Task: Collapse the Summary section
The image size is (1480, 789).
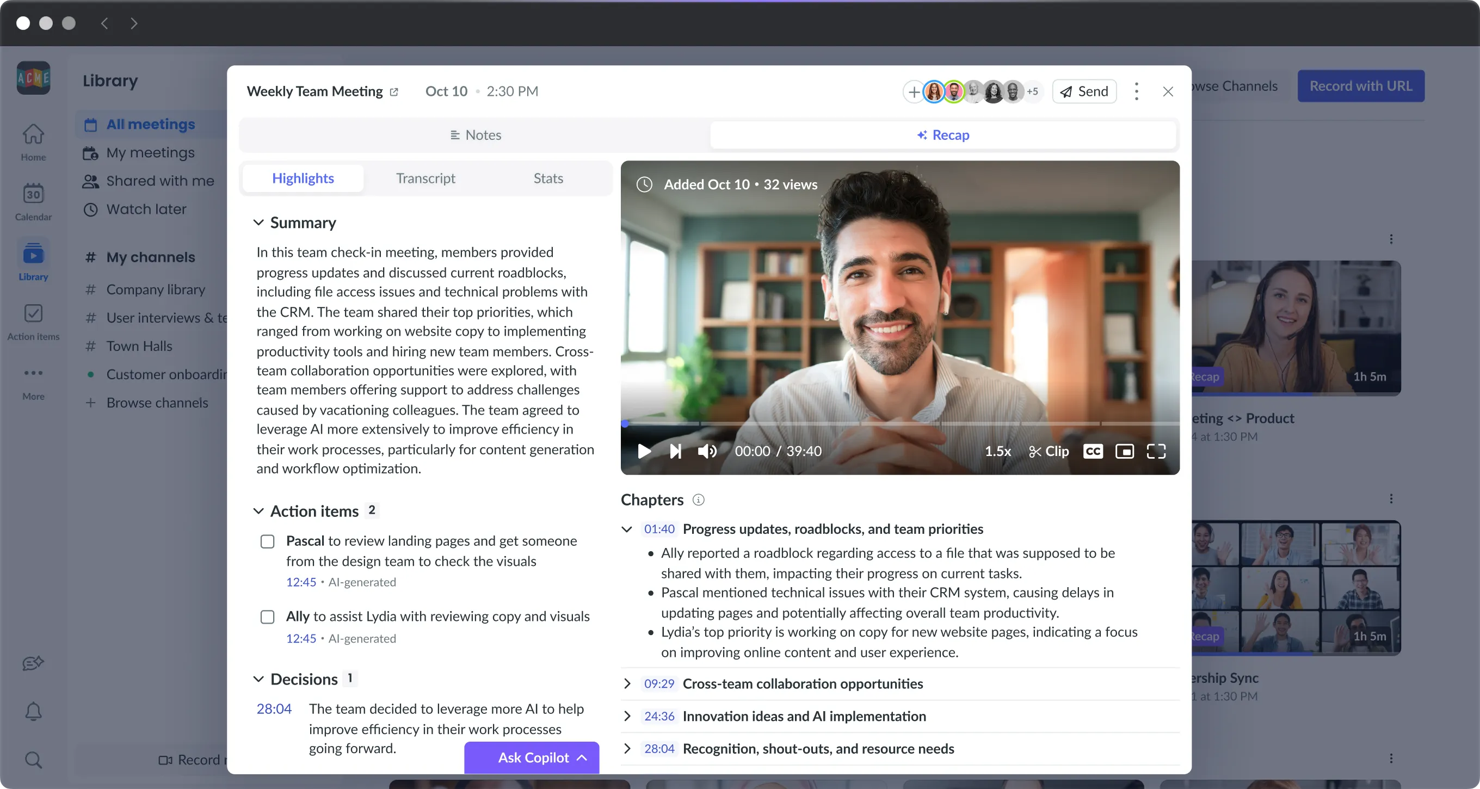Action: click(x=258, y=223)
